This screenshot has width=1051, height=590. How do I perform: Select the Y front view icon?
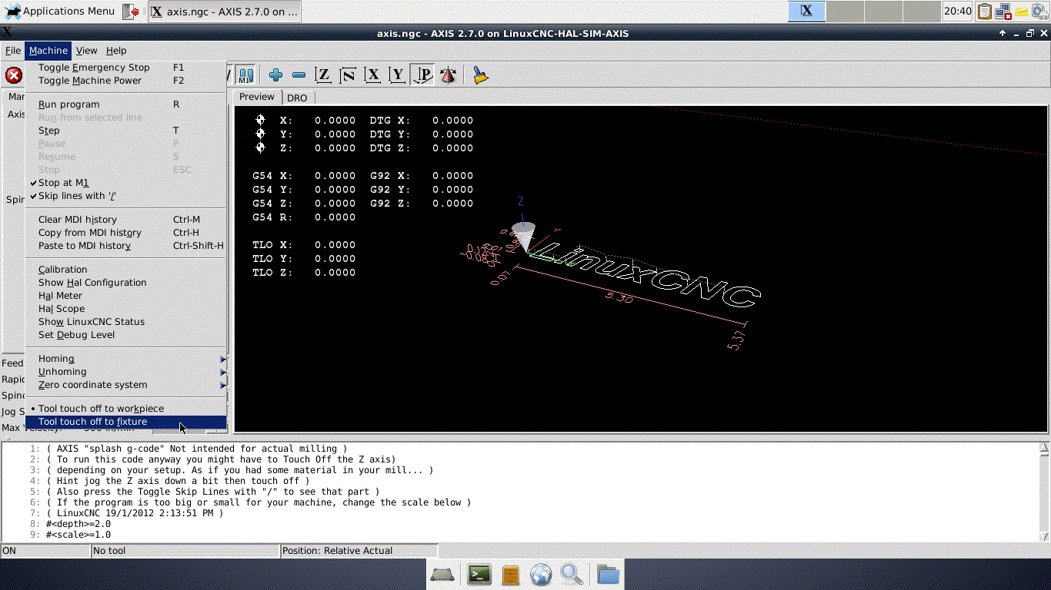tap(397, 75)
